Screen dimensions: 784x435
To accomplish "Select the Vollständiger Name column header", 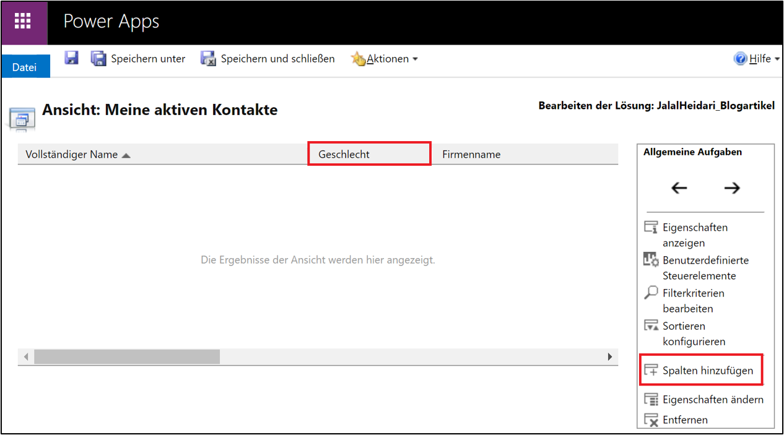I will (x=163, y=154).
